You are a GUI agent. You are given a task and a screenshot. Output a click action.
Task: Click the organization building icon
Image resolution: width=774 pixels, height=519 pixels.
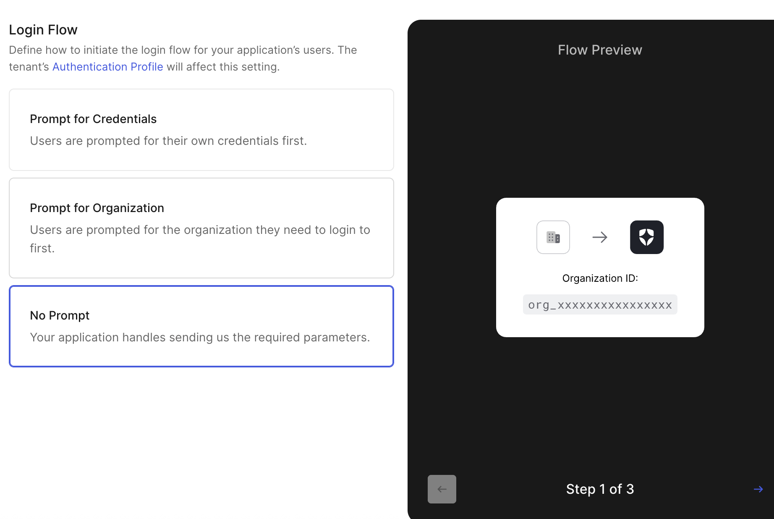pos(553,237)
